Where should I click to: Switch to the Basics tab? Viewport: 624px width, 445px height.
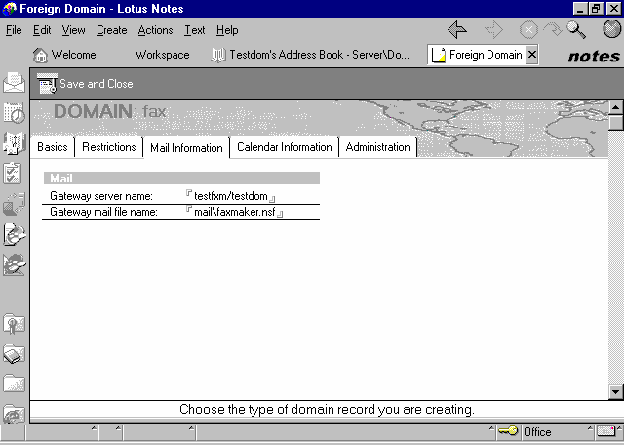coord(53,147)
